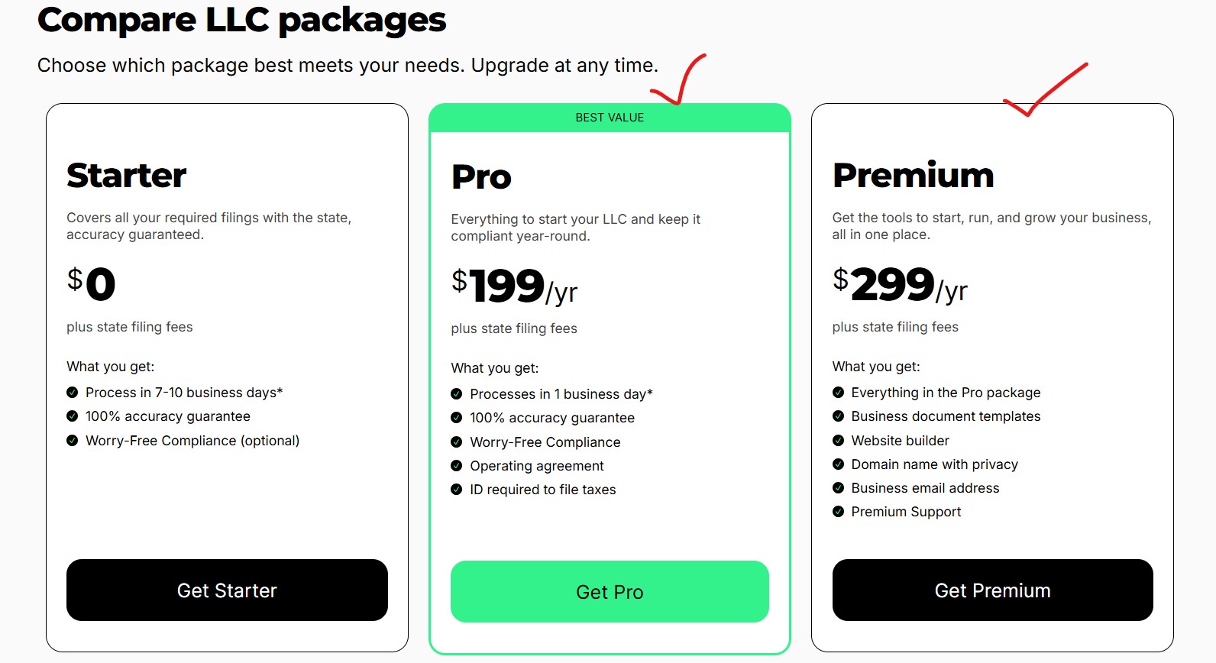Click the Pro package heading
The width and height of the screenshot is (1216, 663).
(x=481, y=177)
